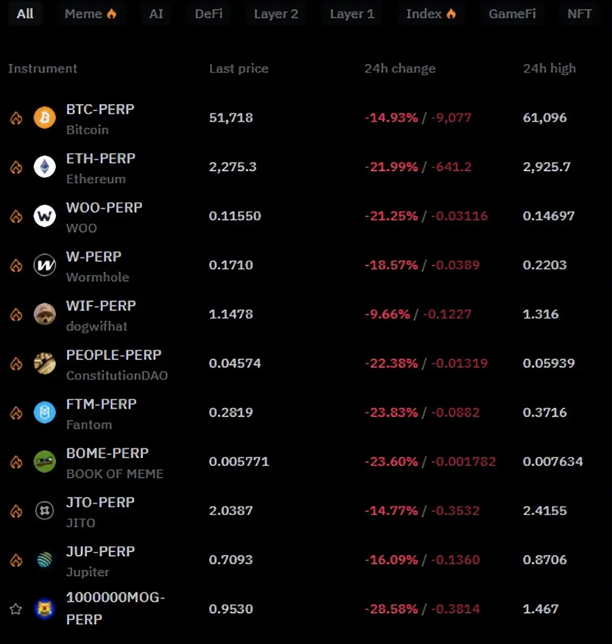This screenshot has width=612, height=644.
Task: Unfavorite WOO-PERP via its flame toggle
Action: coord(16,215)
